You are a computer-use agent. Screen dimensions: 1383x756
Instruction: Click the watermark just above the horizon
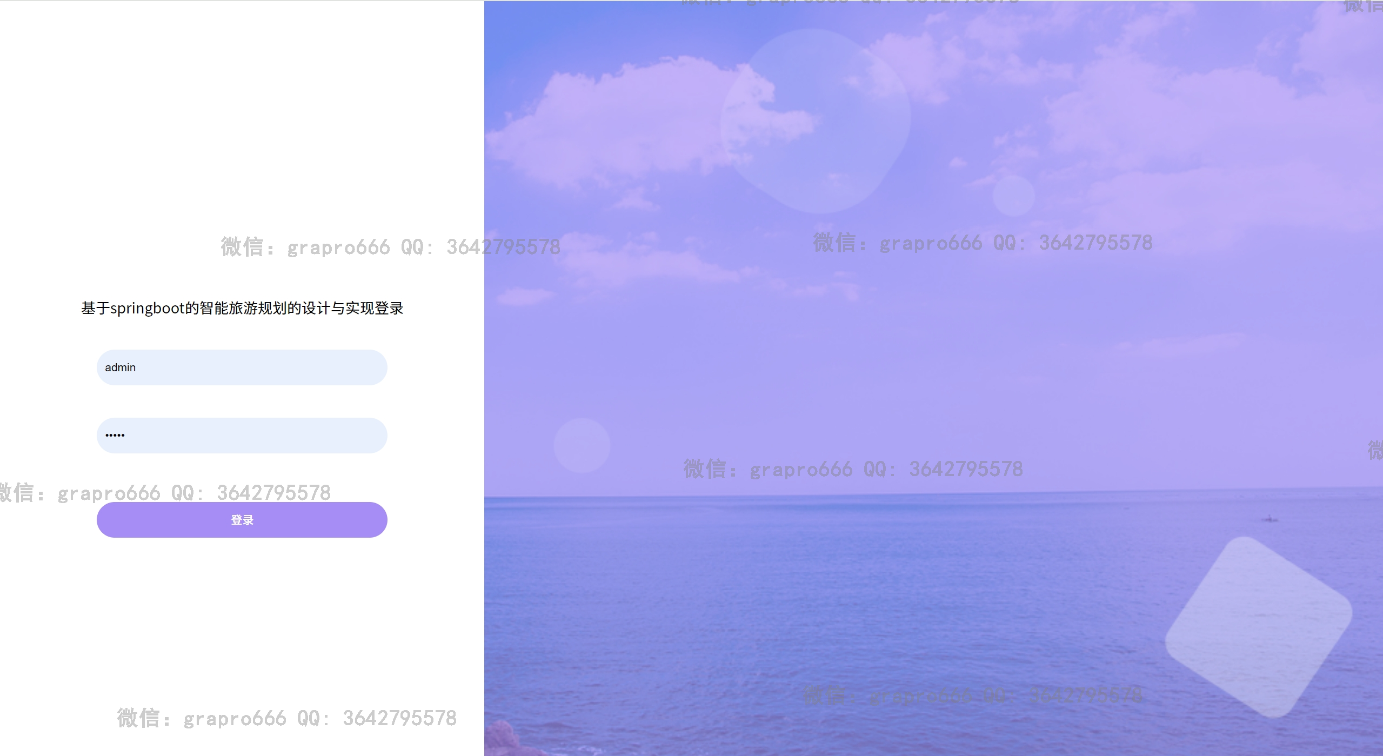pyautogui.click(x=853, y=469)
